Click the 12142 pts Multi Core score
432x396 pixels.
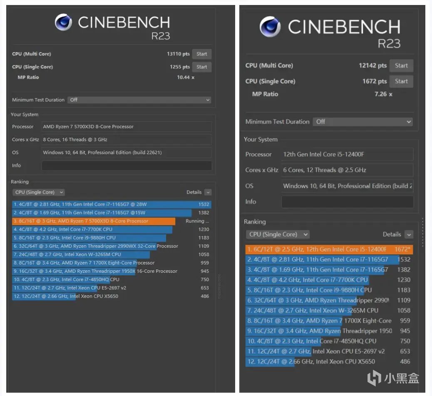(373, 66)
